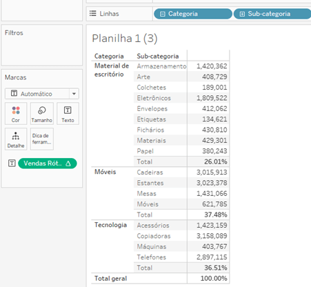Click the Total geral row label
Viewport: 311px width, 287px height.
110,279
